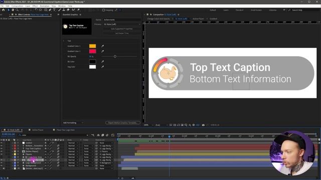Select the Brush tool
The height and width of the screenshot is (180, 321).
tap(60, 10)
